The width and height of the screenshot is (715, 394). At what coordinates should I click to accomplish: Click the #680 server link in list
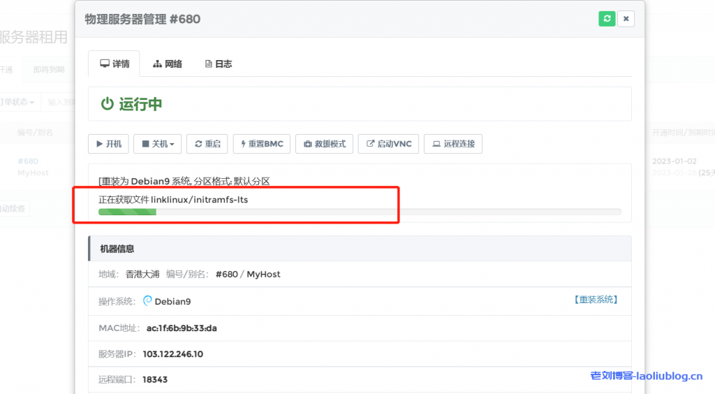pos(28,161)
